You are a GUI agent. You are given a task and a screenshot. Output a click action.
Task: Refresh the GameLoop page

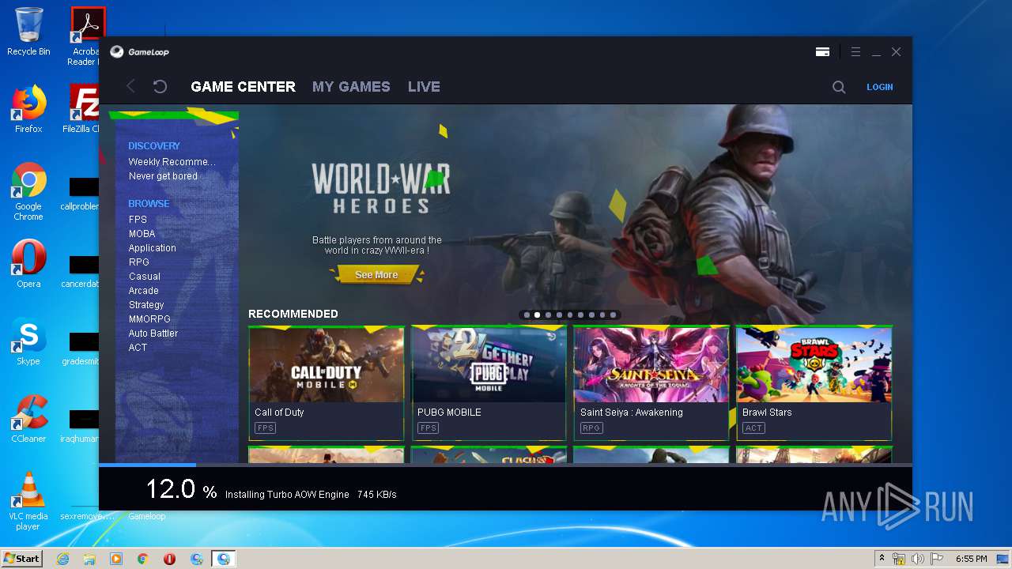(160, 86)
